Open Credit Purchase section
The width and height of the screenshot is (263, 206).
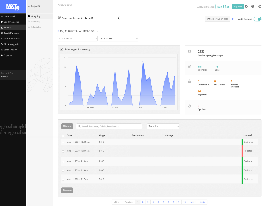pyautogui.click(x=12, y=33)
